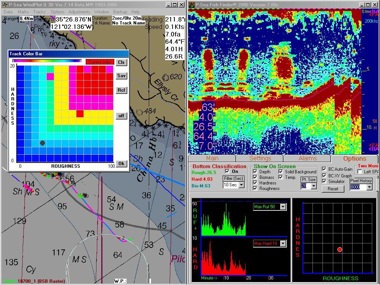Open the Backup menu
Screen dimensions: 380x285
(x=120, y=12)
